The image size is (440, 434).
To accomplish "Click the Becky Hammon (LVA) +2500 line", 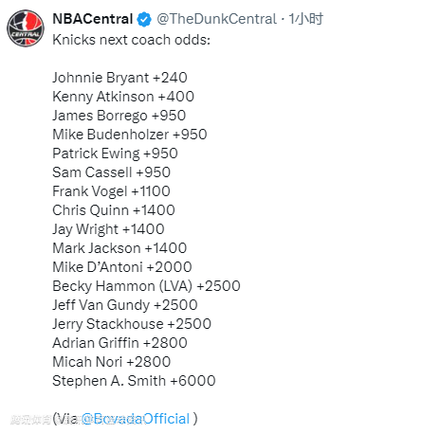I will [x=146, y=286].
